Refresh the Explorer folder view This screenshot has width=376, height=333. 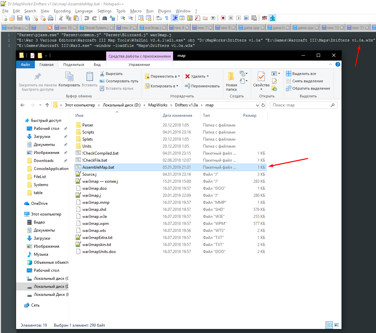click(263, 105)
